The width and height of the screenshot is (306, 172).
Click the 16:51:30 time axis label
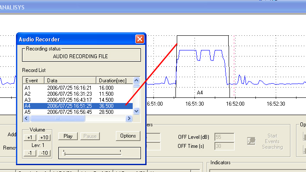click(194, 104)
